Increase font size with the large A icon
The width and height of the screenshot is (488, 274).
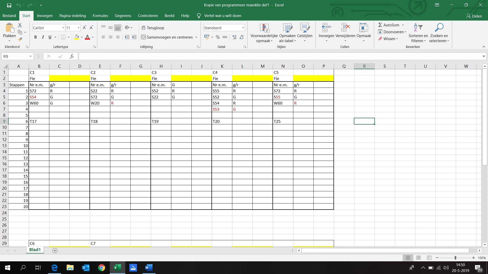[x=85, y=28]
